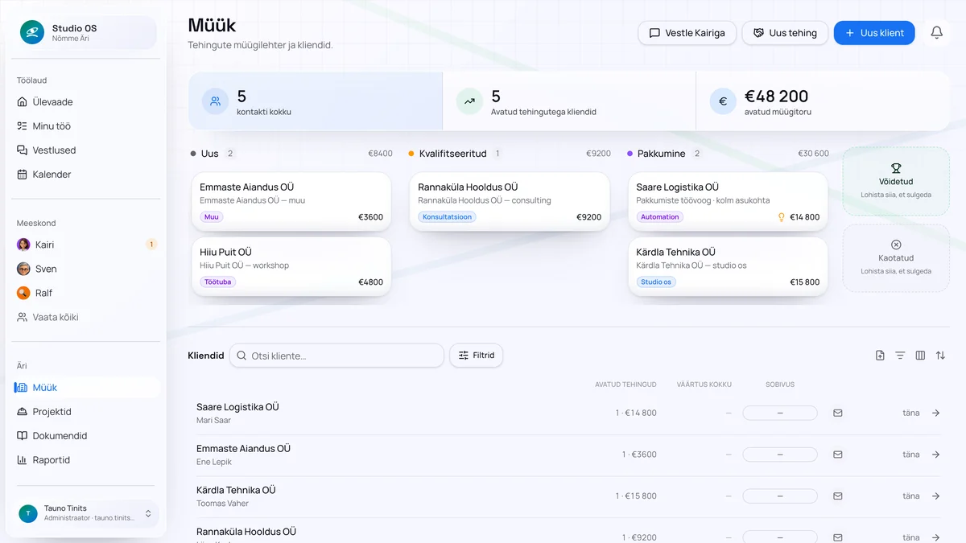Open Emmaste Aiandus OÜ row arrow
Image resolution: width=966 pixels, height=543 pixels.
(935, 455)
